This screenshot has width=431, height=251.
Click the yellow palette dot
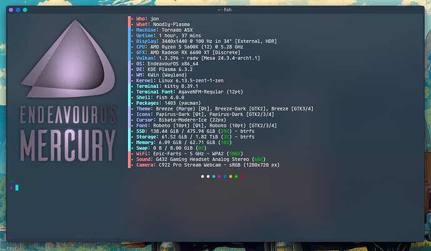(230, 177)
